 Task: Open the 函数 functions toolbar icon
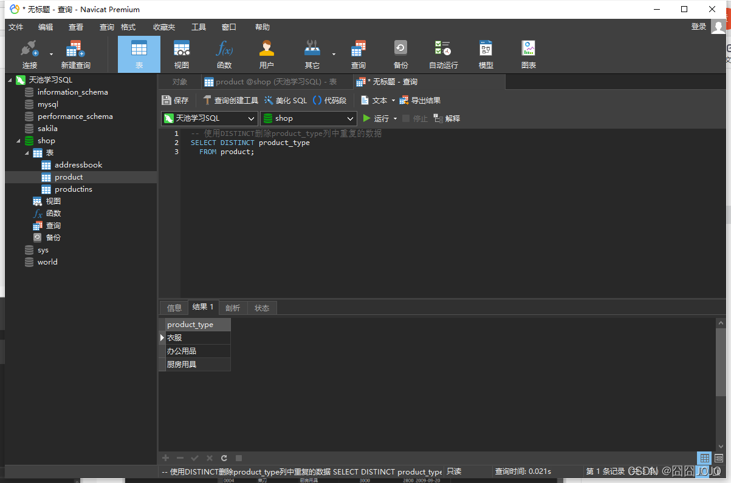(224, 55)
